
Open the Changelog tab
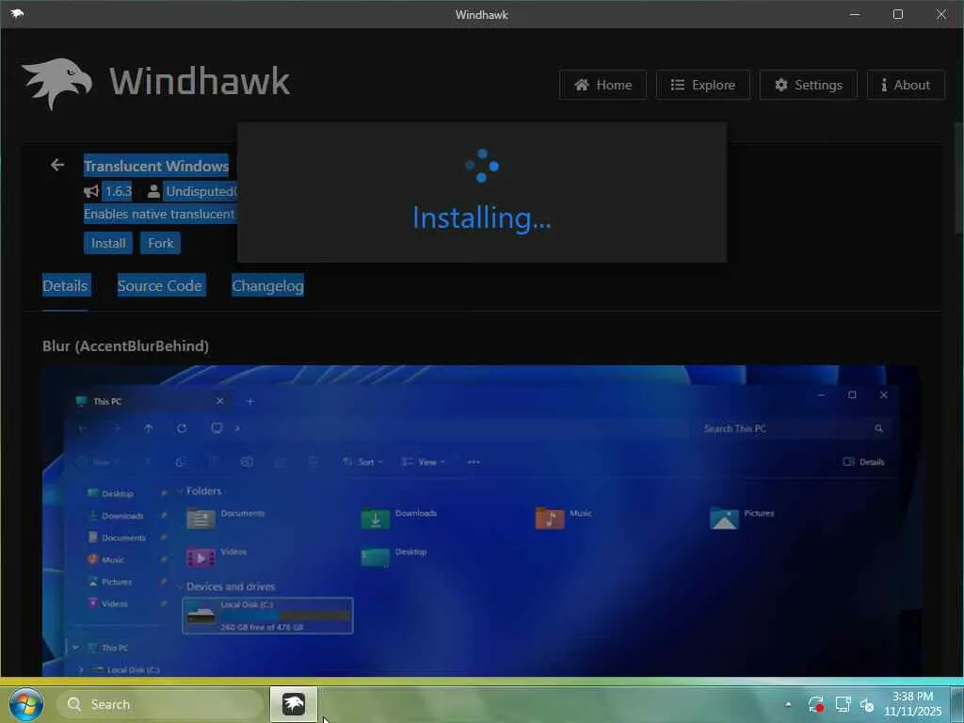(267, 286)
